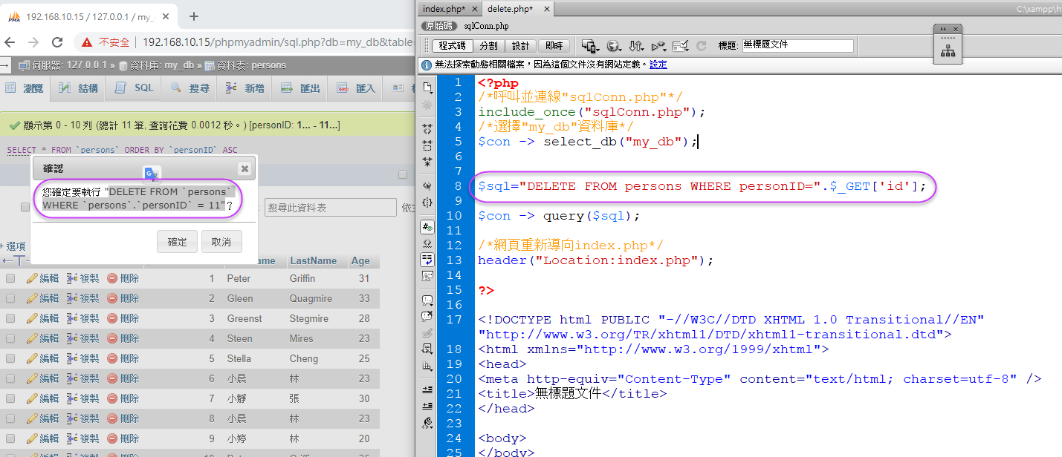1062x457 pixels.
Task: Cancel the delete dialog with 取消
Action: coord(221,242)
